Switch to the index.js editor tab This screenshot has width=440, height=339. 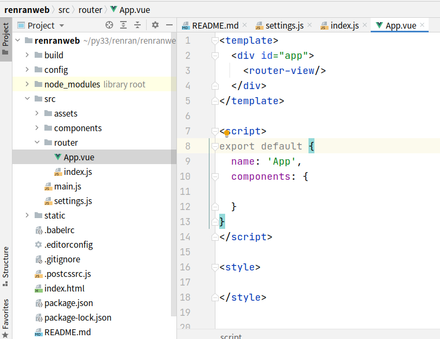pyautogui.click(x=344, y=25)
